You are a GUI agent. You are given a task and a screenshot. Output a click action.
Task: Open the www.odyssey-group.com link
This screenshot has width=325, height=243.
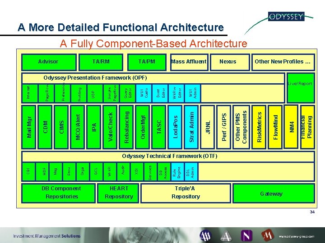pyautogui.click(x=297, y=236)
